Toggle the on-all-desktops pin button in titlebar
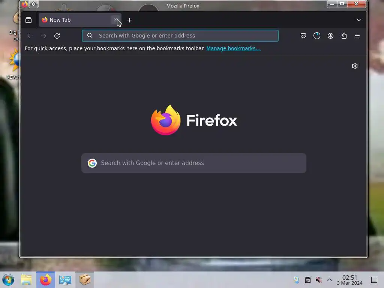The height and width of the screenshot is (288, 384). tap(33, 4)
